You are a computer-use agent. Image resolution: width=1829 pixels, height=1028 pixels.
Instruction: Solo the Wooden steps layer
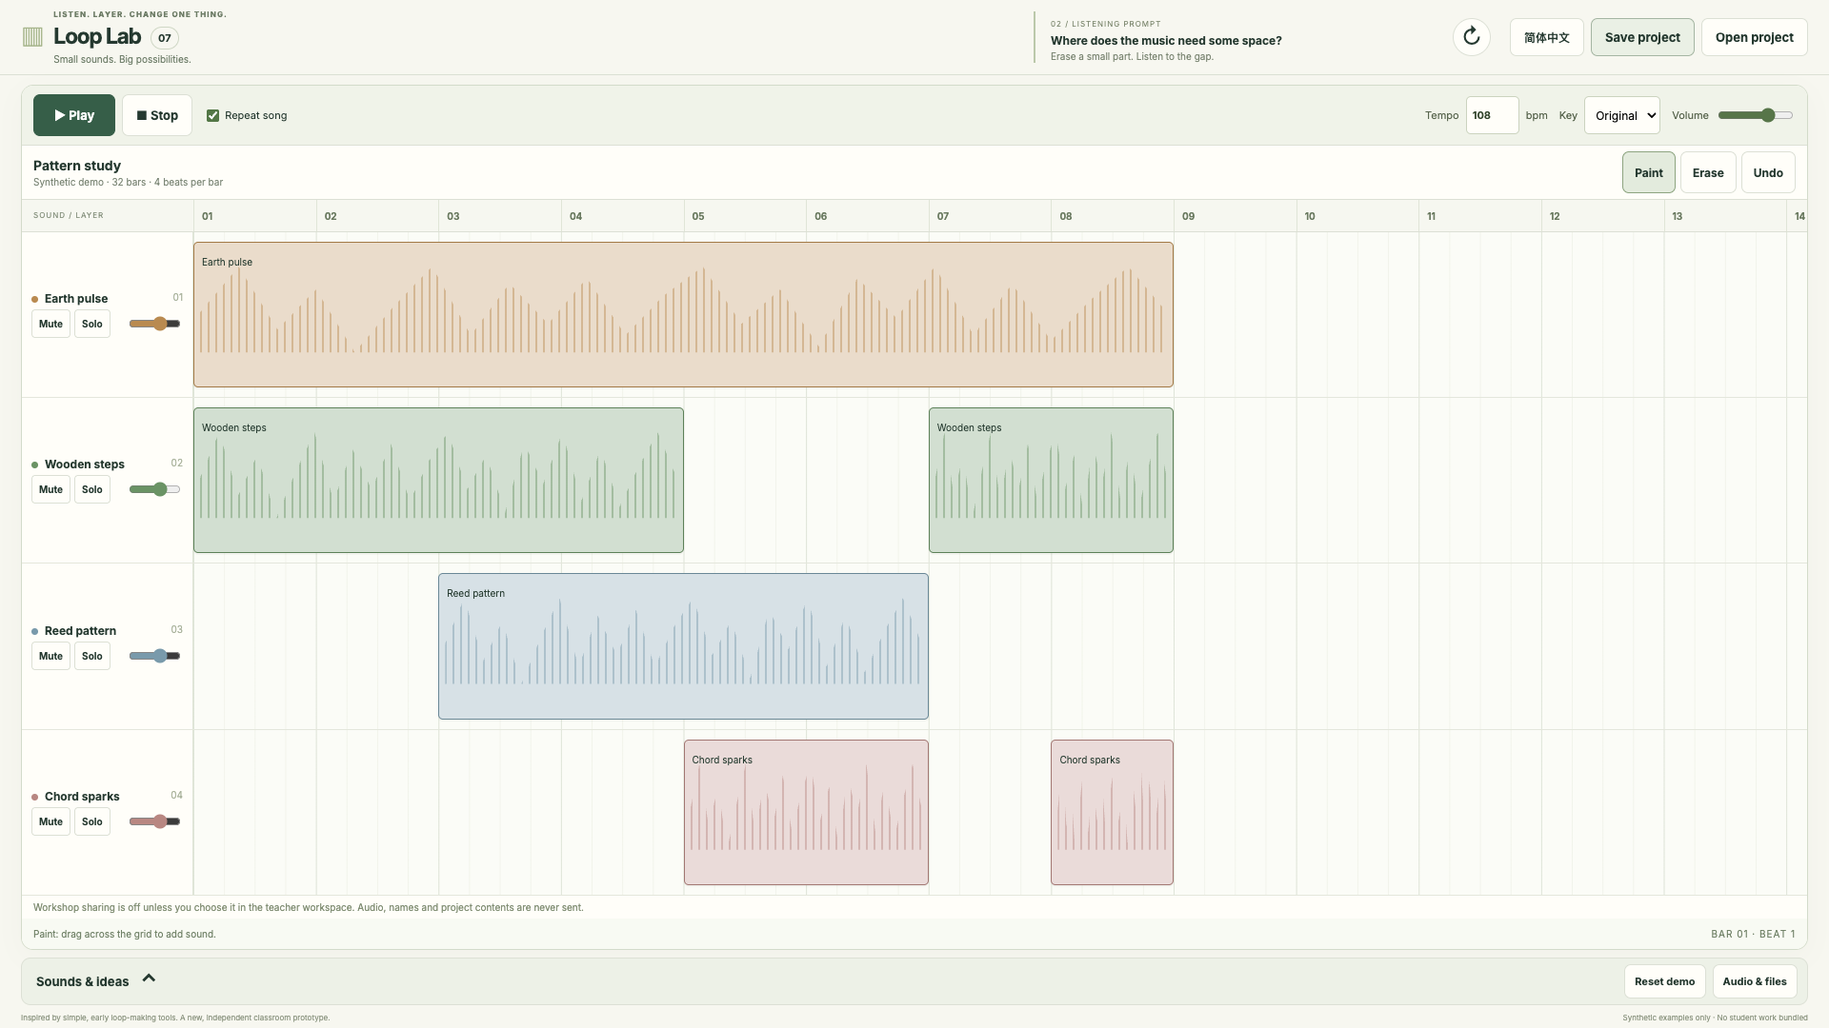click(92, 489)
